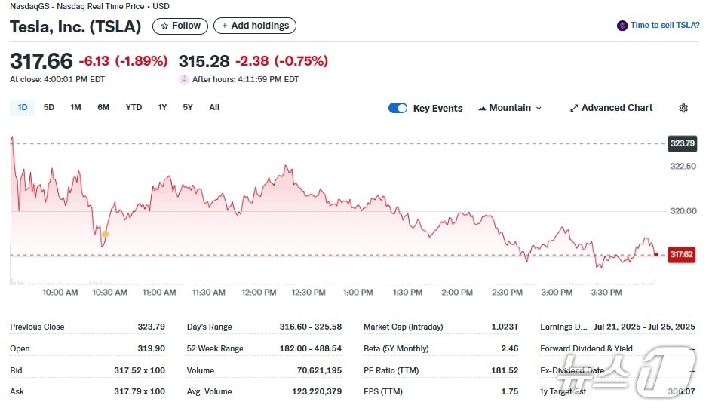706x408 pixels.
Task: Open Time to sell TSLA? link
Action: coord(665,26)
